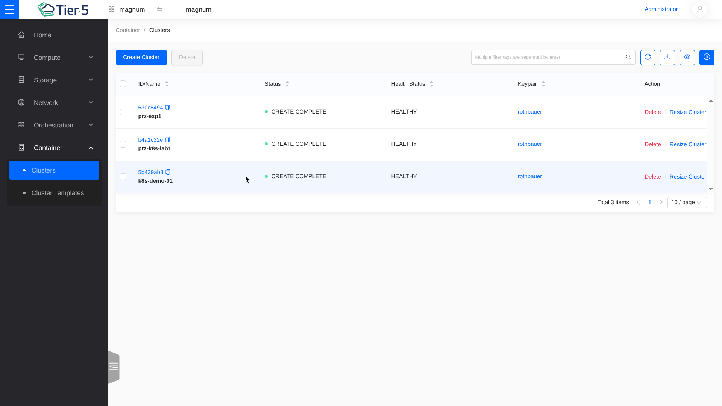Collapse sidebar using bottom fold icon
The image size is (722, 406).
point(114,367)
